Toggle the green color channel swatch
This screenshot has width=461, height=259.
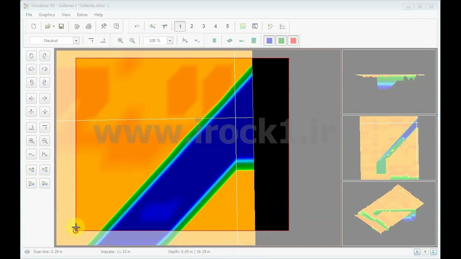[x=281, y=41]
